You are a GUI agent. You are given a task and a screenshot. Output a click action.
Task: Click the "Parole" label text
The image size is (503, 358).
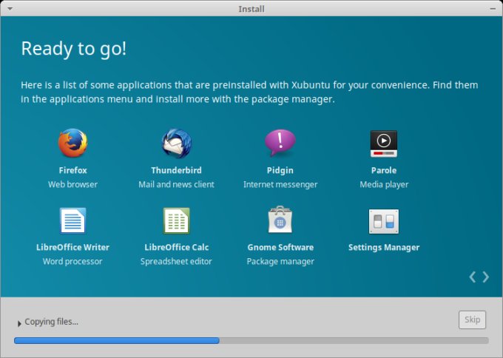coord(384,170)
